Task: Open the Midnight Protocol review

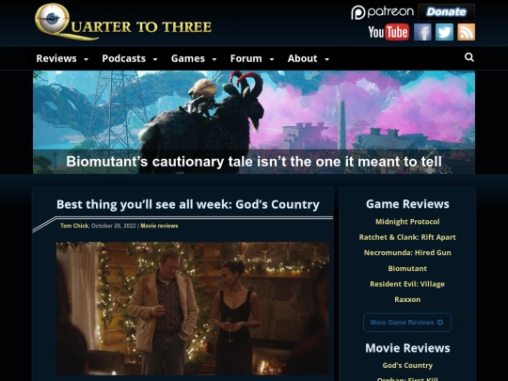Action: 407,222
